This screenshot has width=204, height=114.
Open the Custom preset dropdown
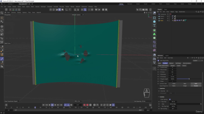tap(198, 60)
